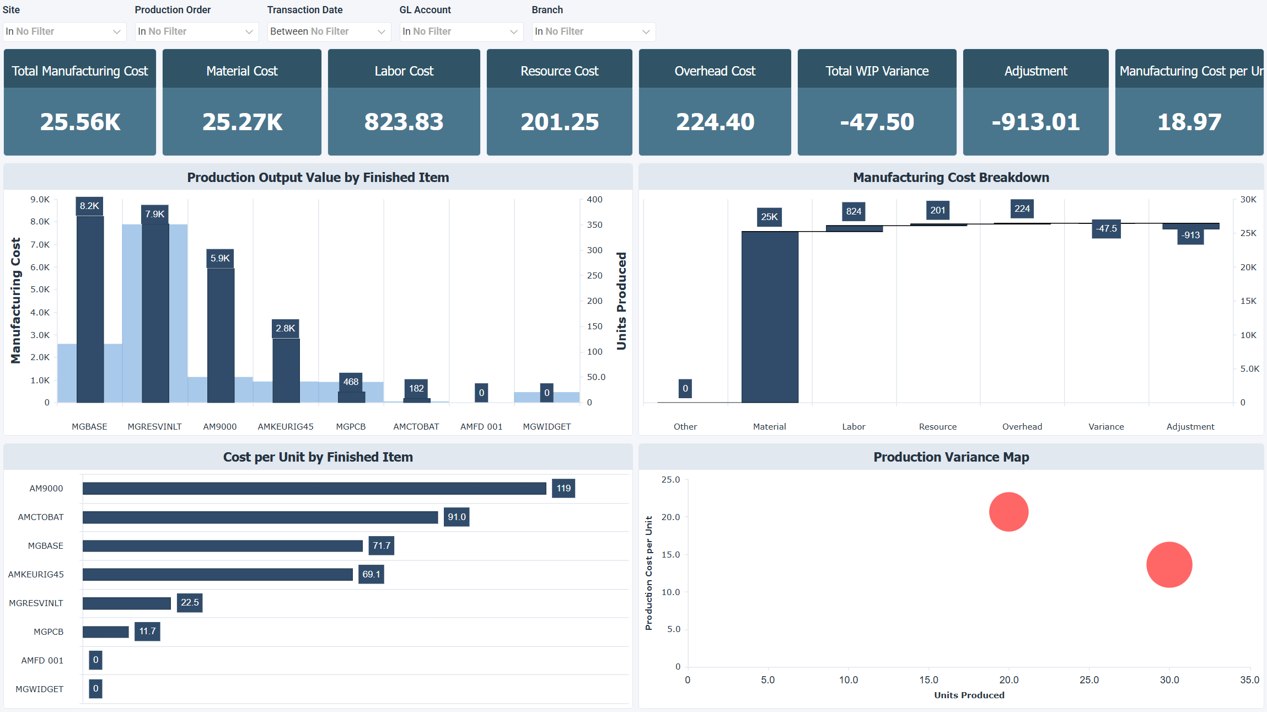Expand the Production Order filter dropdown

tap(196, 31)
